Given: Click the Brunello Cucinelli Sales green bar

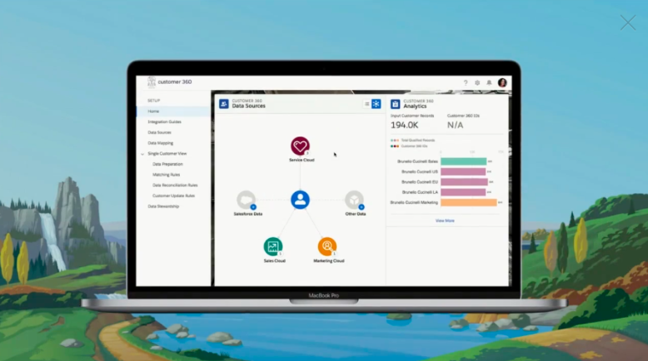Looking at the screenshot, I should (463, 161).
